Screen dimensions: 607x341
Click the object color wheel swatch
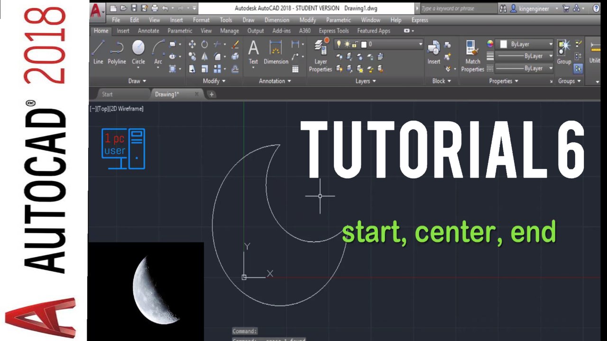[490, 44]
